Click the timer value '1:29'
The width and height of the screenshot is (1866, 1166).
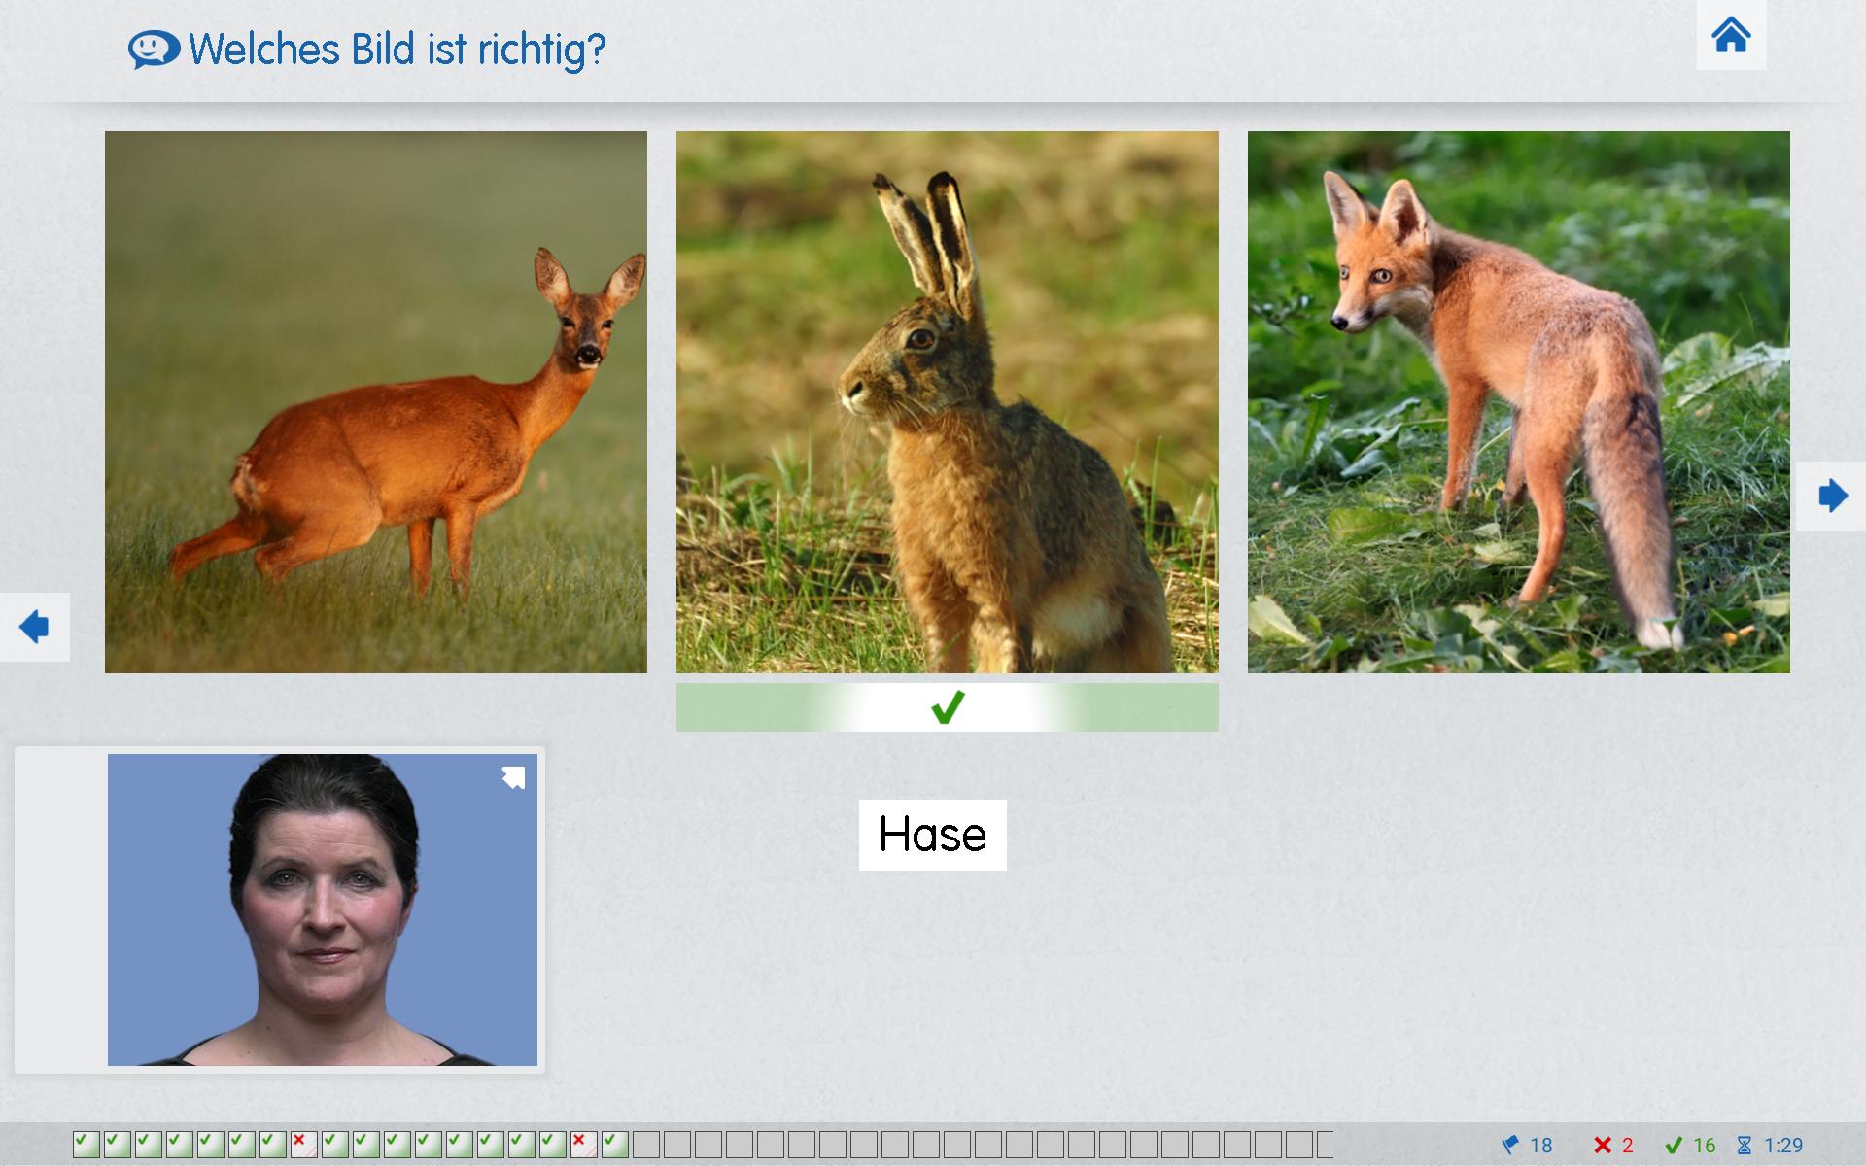(1783, 1146)
